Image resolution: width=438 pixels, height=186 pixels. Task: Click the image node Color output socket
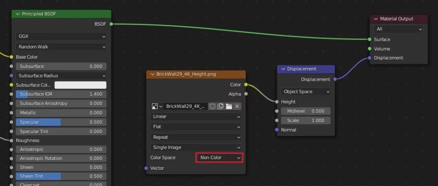pyautogui.click(x=246, y=85)
